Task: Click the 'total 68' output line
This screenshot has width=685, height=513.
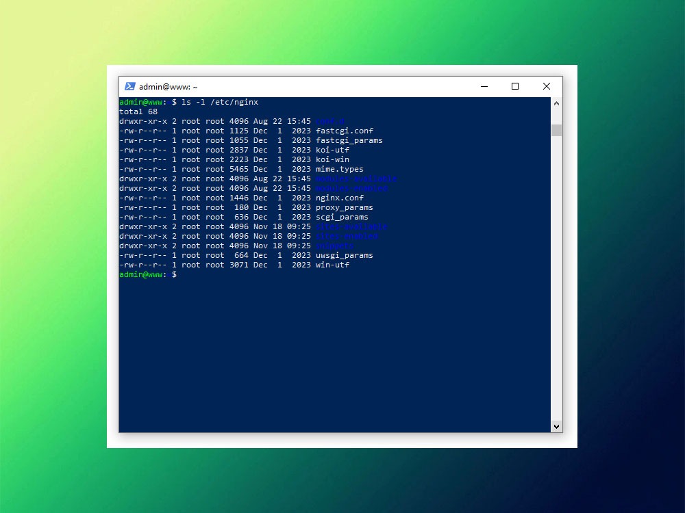Action: click(x=138, y=111)
